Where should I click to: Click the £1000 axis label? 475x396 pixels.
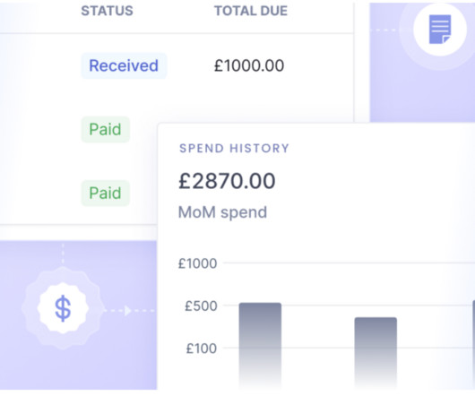[x=197, y=263]
